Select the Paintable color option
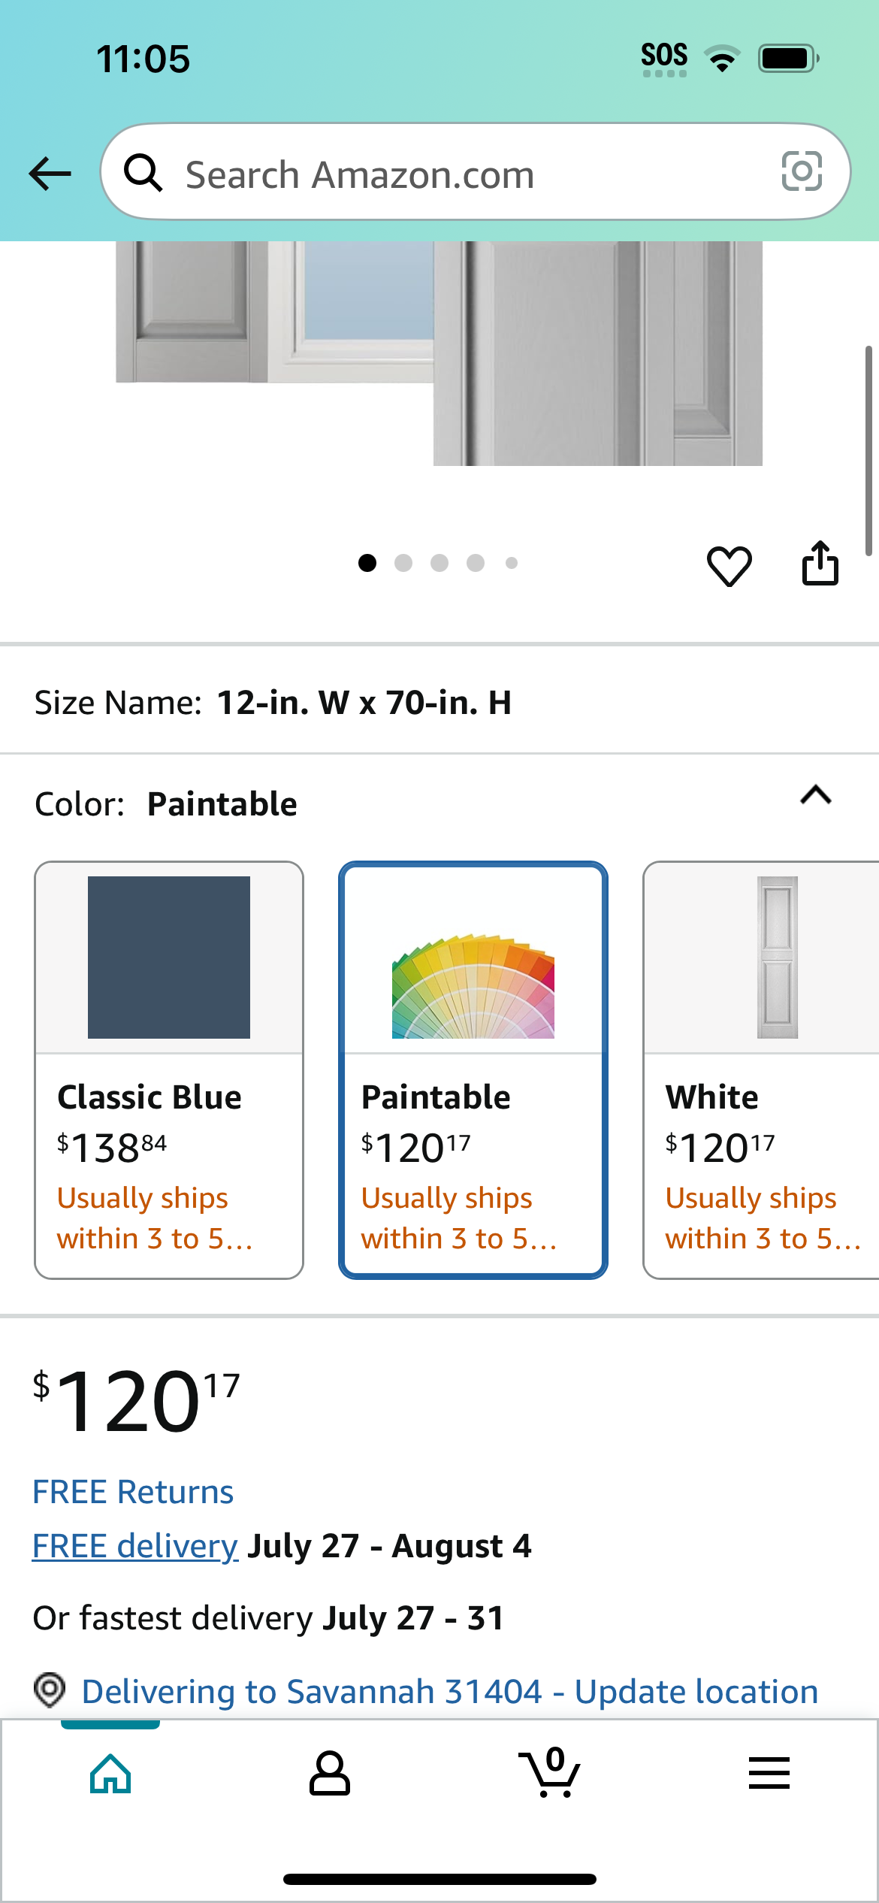879x1903 pixels. pyautogui.click(x=473, y=1070)
